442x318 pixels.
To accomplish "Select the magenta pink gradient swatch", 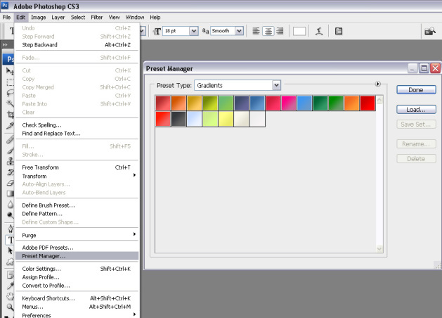I will click(x=289, y=103).
